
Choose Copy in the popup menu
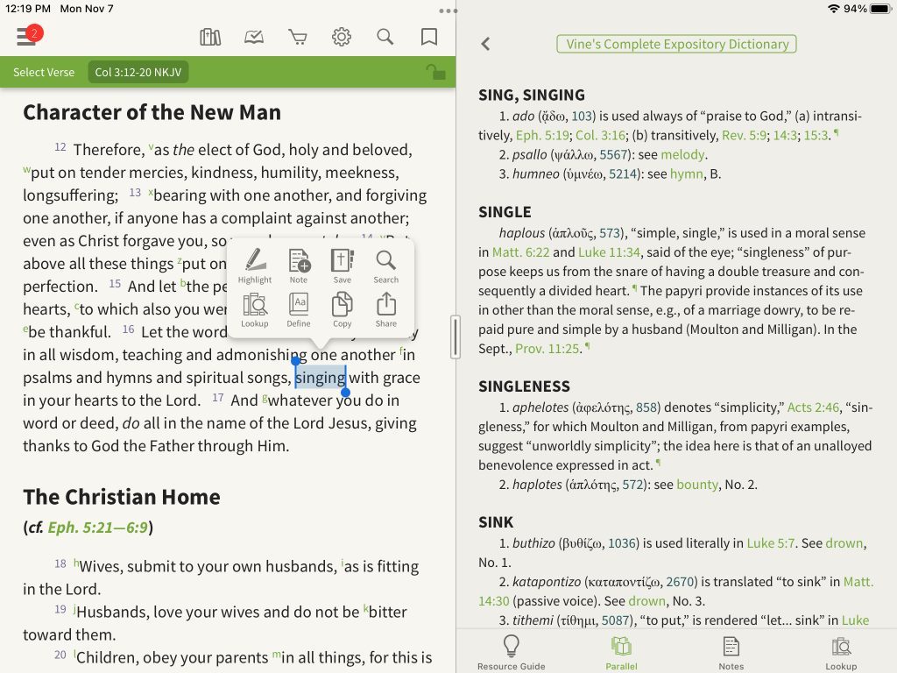point(343,310)
